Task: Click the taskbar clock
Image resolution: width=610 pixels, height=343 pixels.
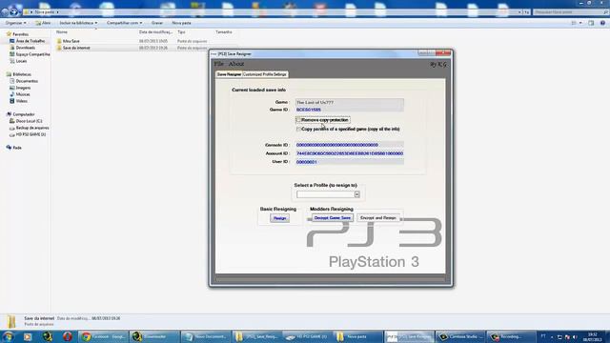Action: [x=592, y=336]
